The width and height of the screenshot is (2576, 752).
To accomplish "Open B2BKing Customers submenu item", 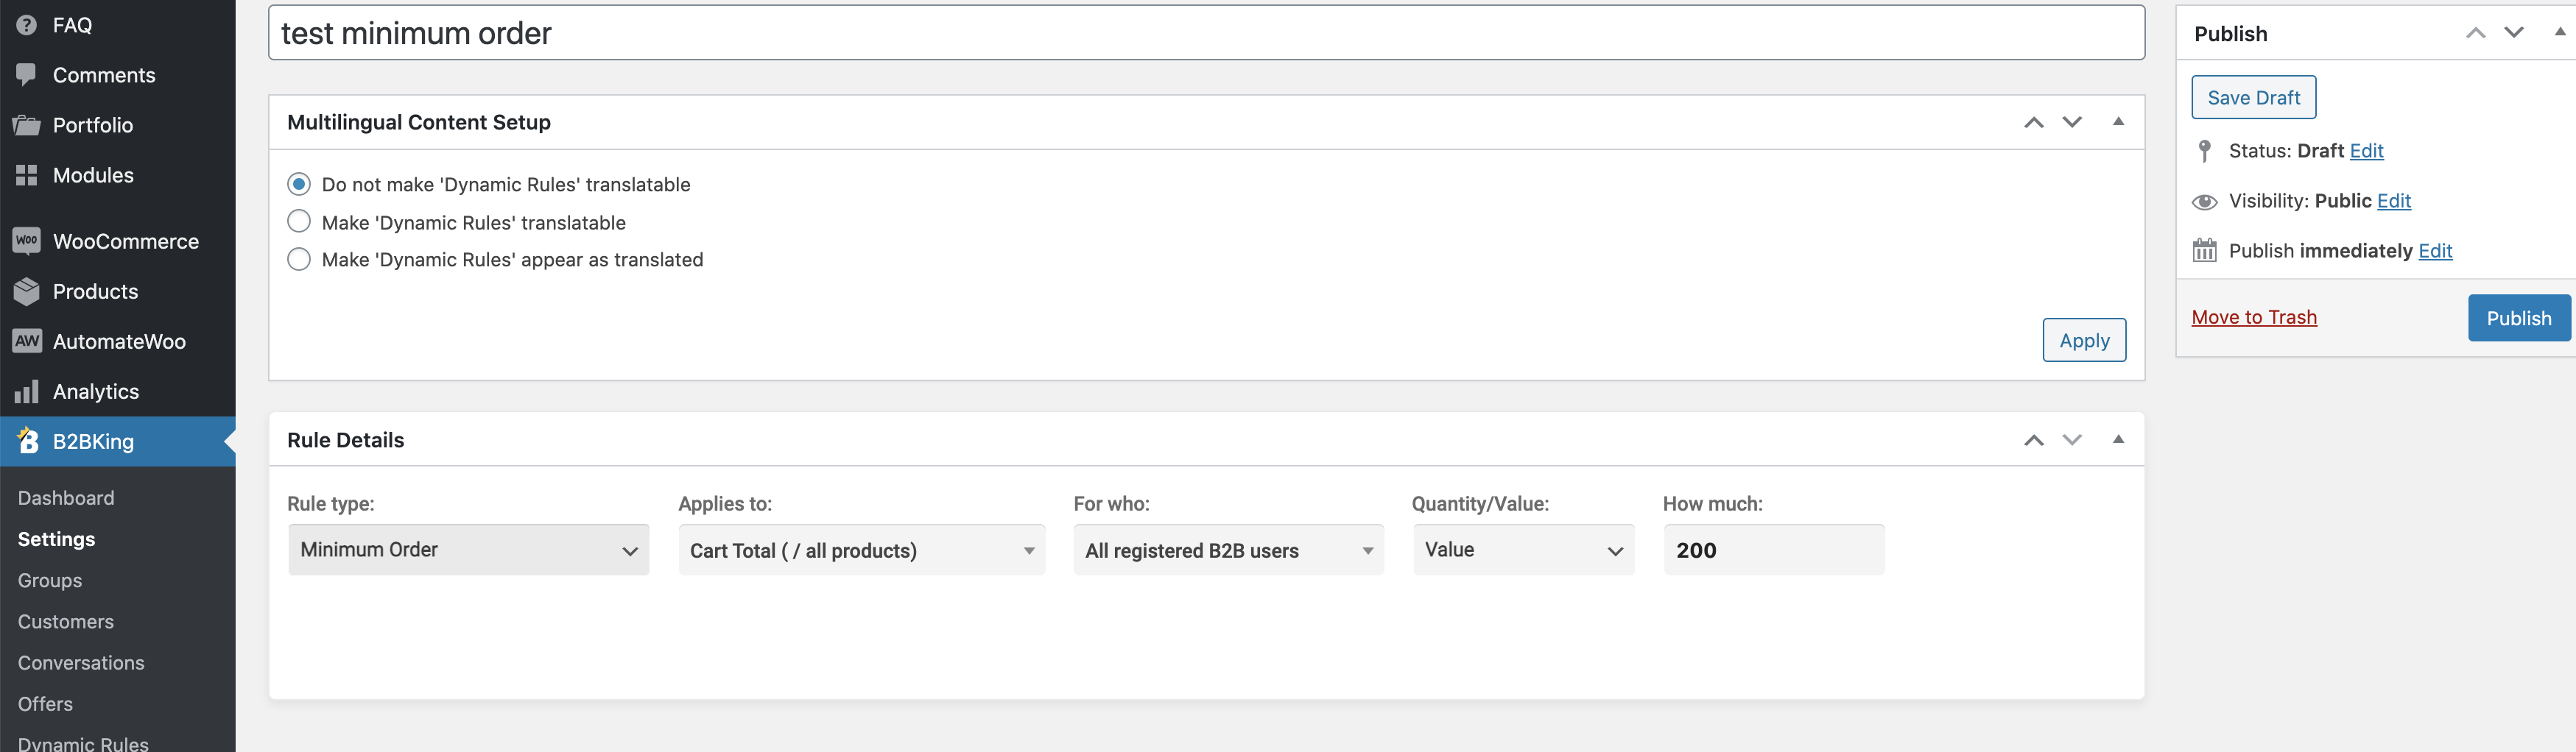I will [x=66, y=621].
